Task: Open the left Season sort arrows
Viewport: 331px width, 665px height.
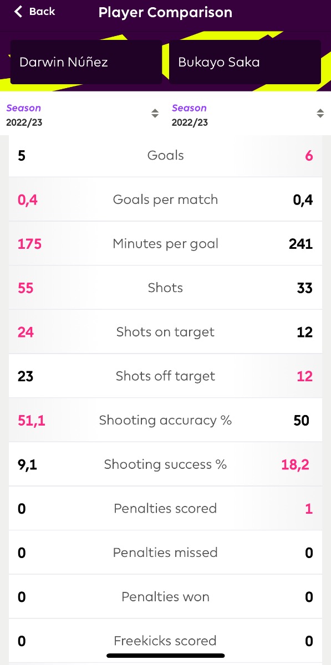Action: [x=155, y=113]
